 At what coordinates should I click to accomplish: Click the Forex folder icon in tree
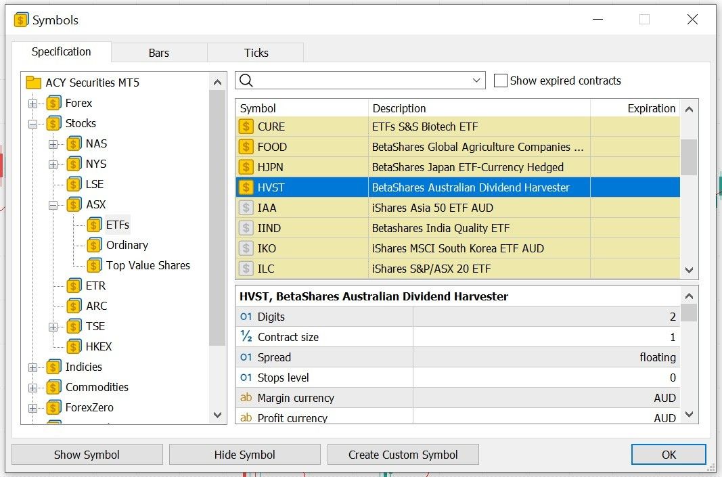54,103
